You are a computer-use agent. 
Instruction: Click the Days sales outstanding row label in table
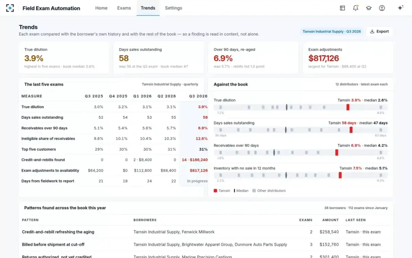(x=42, y=118)
